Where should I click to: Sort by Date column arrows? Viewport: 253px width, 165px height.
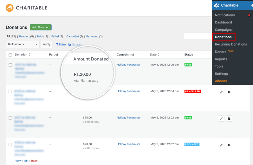[159, 54]
